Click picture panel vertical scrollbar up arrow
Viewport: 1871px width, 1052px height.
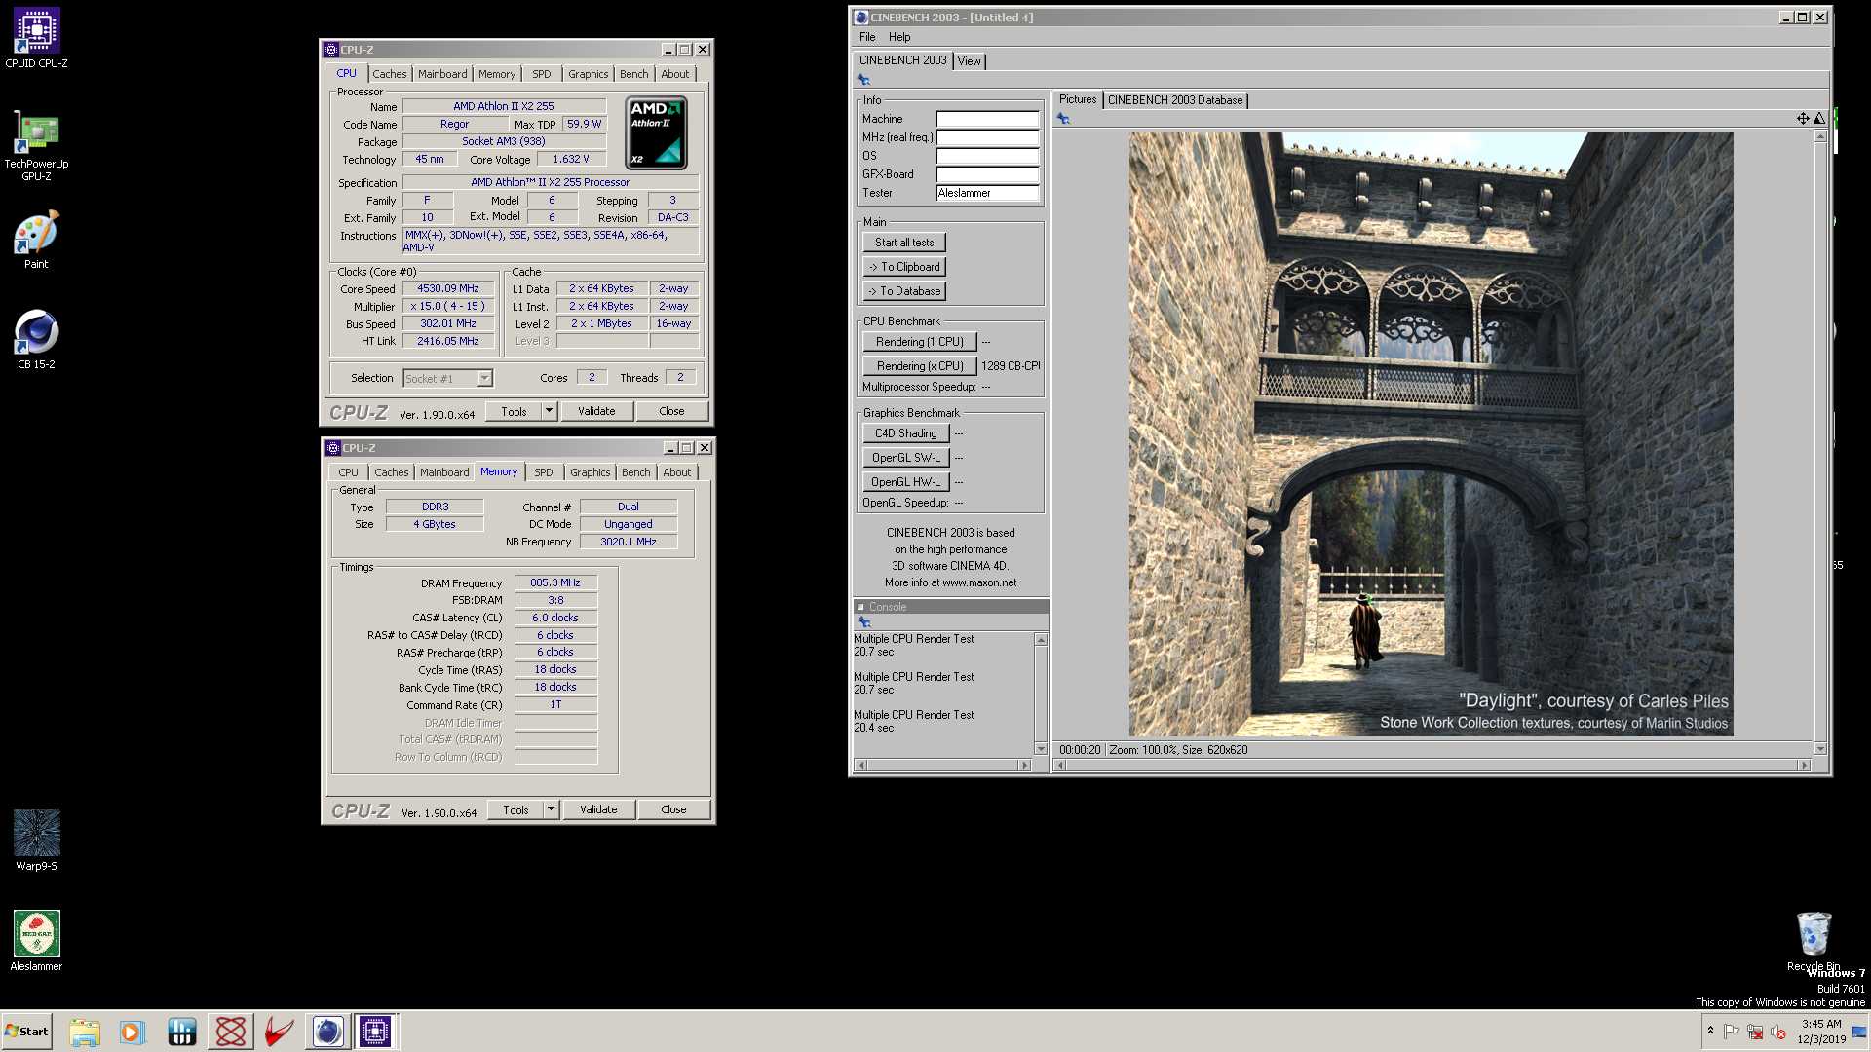pos(1819,136)
